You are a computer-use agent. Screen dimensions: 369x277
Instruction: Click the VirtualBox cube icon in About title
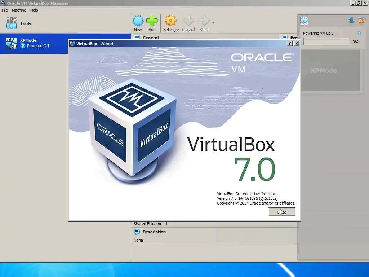coord(72,44)
